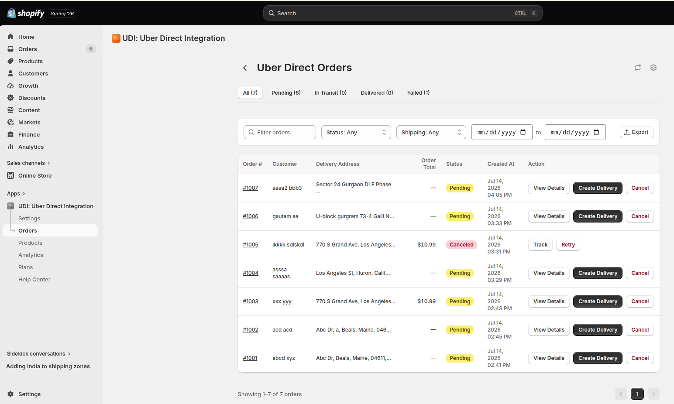Open Finance

click(29, 134)
